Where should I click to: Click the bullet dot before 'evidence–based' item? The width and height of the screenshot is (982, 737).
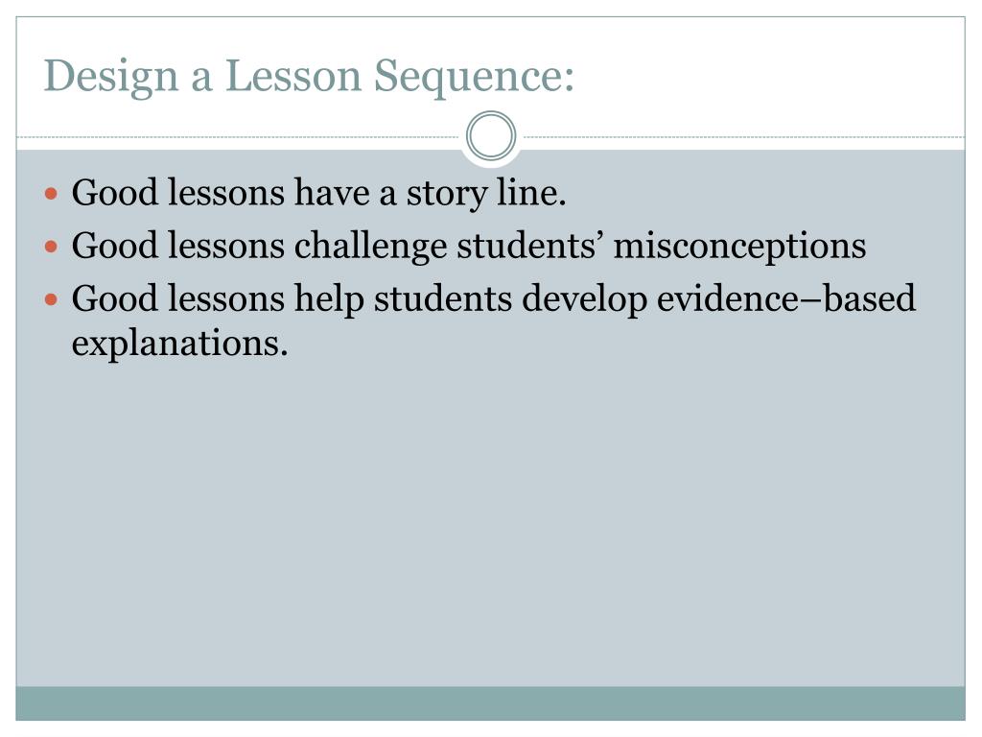point(53,299)
